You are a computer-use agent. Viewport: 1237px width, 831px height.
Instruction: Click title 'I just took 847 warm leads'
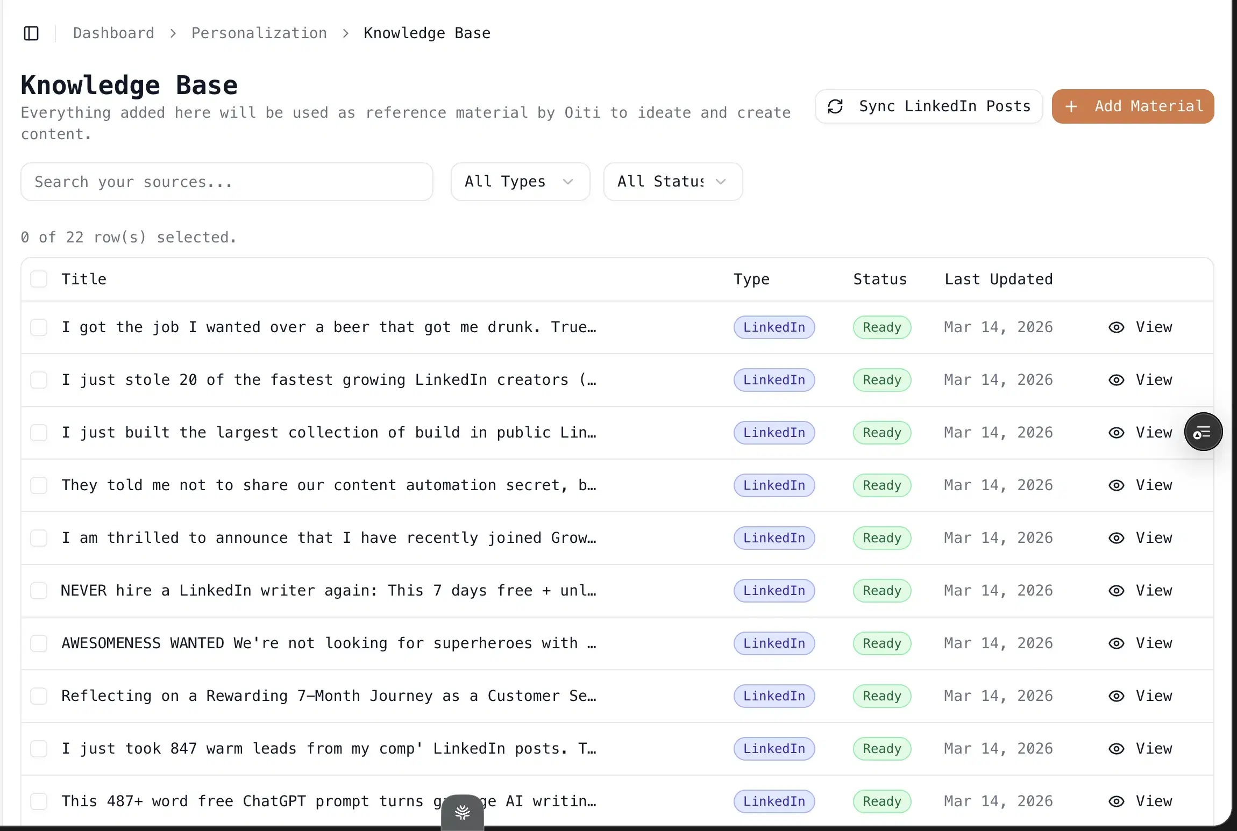[329, 749]
